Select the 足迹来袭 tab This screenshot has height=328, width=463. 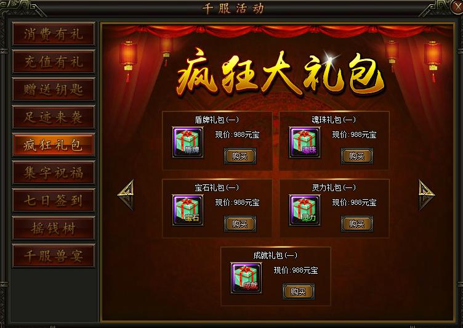coord(54,117)
